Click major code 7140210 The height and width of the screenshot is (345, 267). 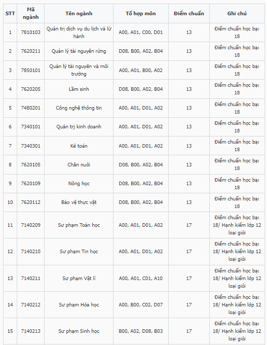pos(30,252)
